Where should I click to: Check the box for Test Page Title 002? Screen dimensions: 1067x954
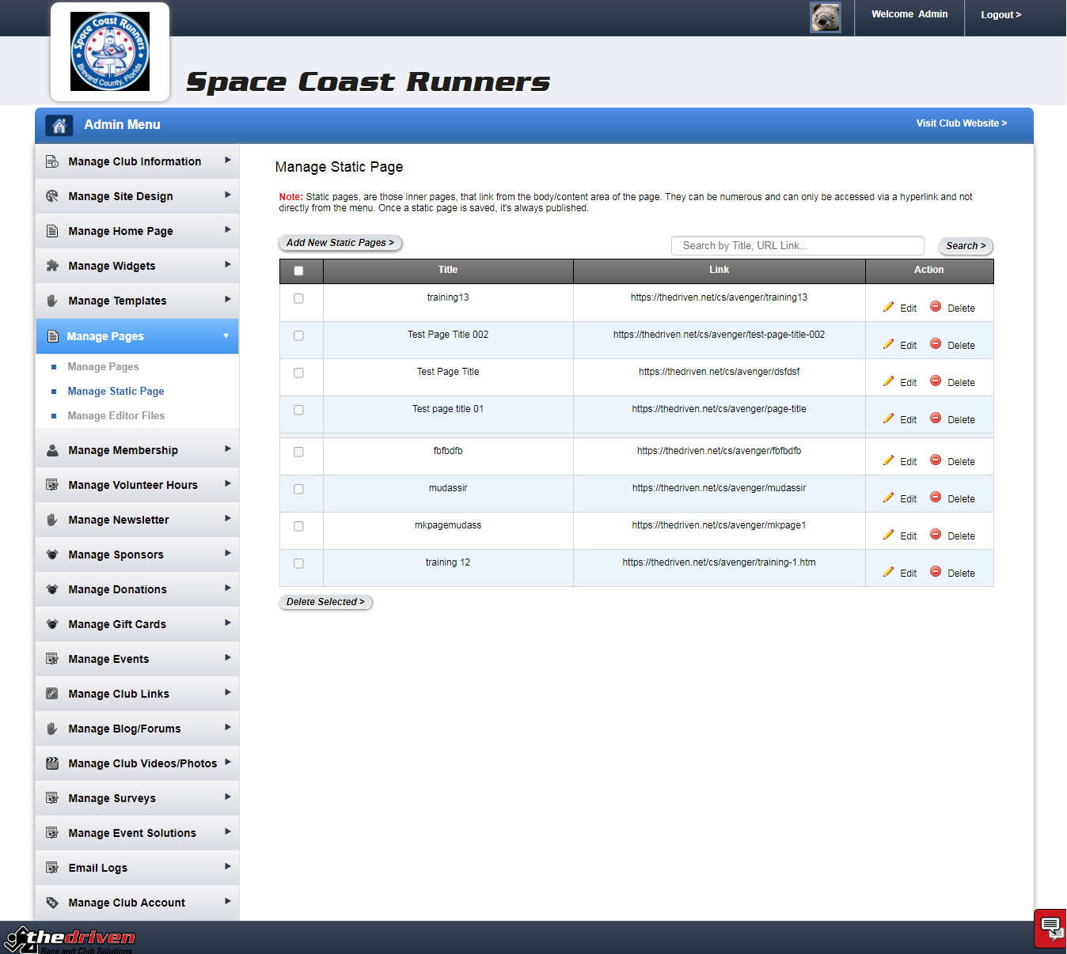298,335
